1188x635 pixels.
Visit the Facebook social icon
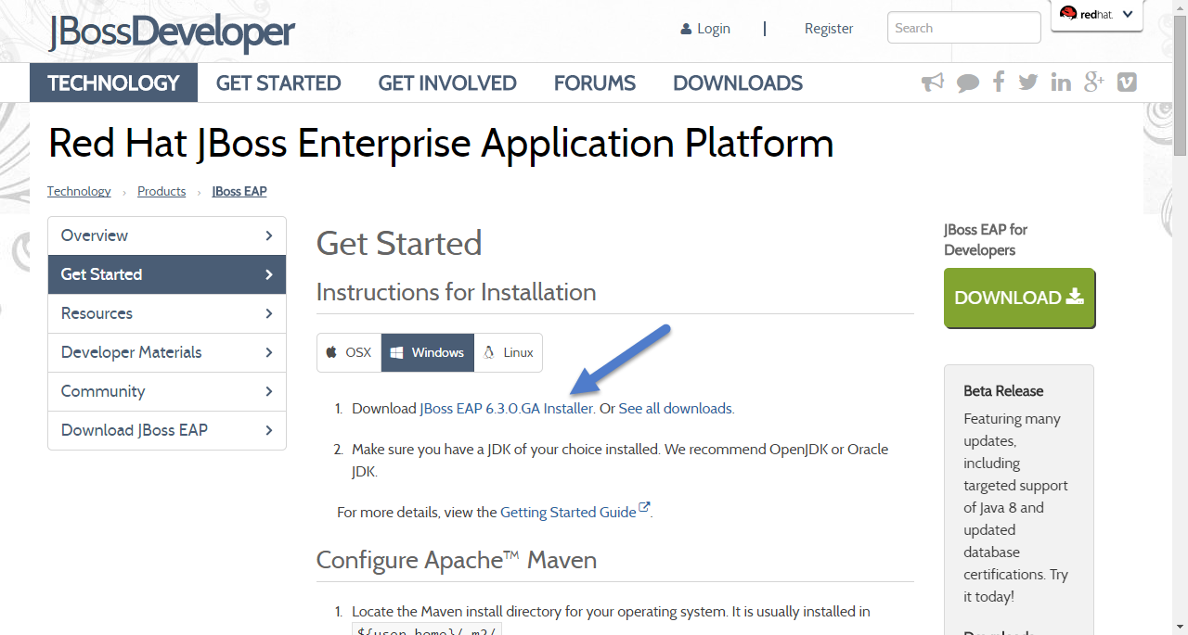tap(999, 83)
